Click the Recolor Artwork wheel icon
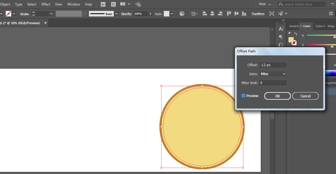Viewport: 336px width, 174px height. pyautogui.click(x=182, y=14)
